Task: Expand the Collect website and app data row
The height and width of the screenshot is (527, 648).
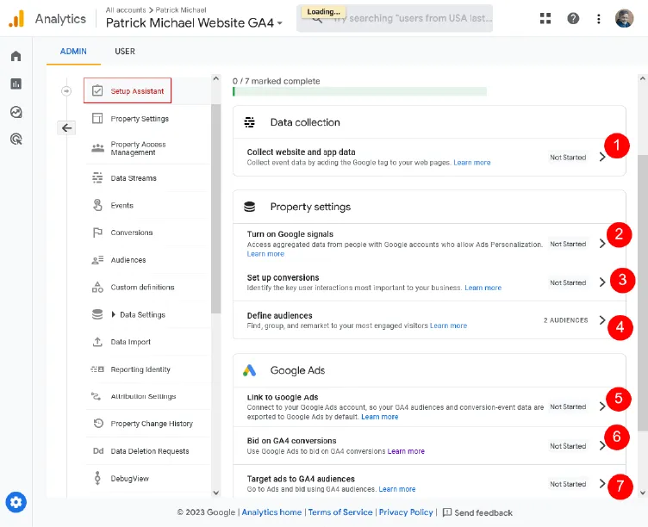Action: pos(602,158)
